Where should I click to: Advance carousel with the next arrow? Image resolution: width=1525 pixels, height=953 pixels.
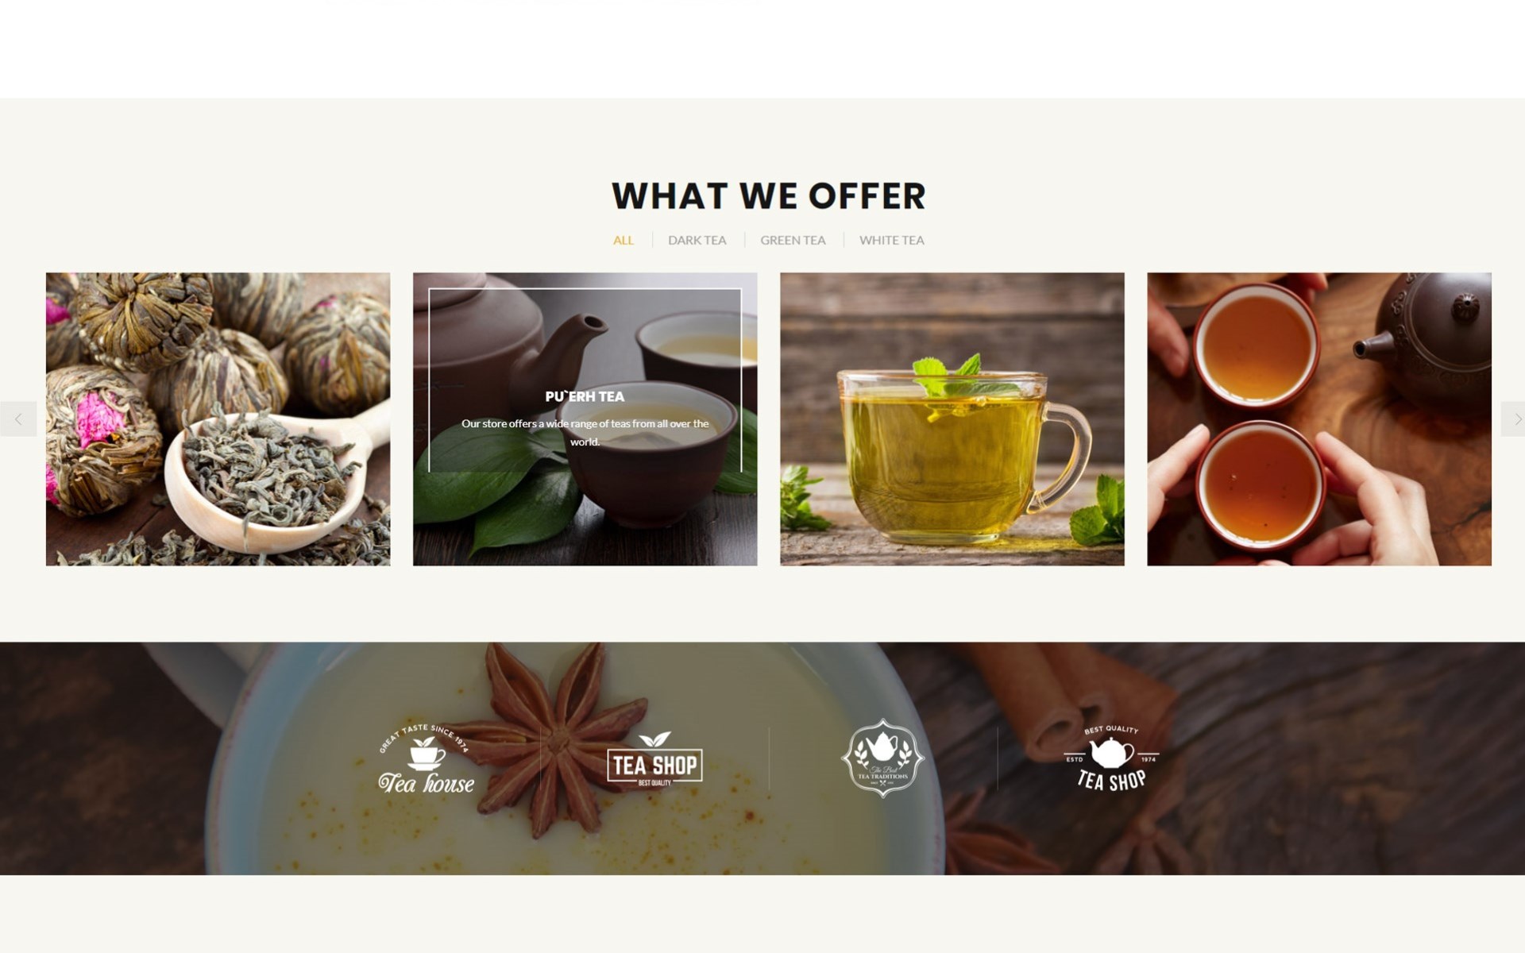pos(1513,419)
